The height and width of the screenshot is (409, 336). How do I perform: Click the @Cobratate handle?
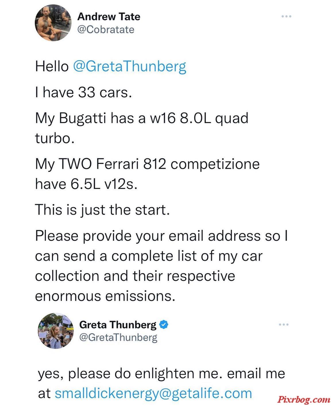tap(106, 30)
